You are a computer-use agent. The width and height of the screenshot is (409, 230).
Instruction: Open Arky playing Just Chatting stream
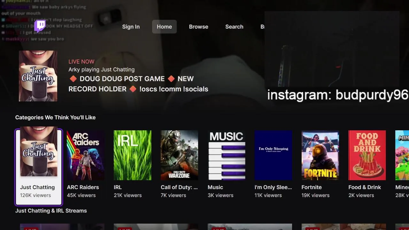(101, 70)
